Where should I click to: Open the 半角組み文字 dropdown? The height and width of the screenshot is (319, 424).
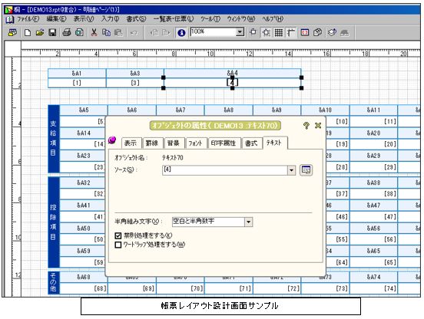coord(249,222)
